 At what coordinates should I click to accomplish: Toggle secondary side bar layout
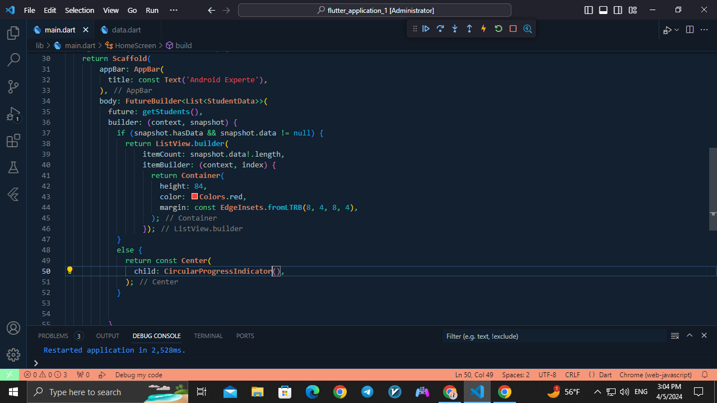(x=618, y=10)
